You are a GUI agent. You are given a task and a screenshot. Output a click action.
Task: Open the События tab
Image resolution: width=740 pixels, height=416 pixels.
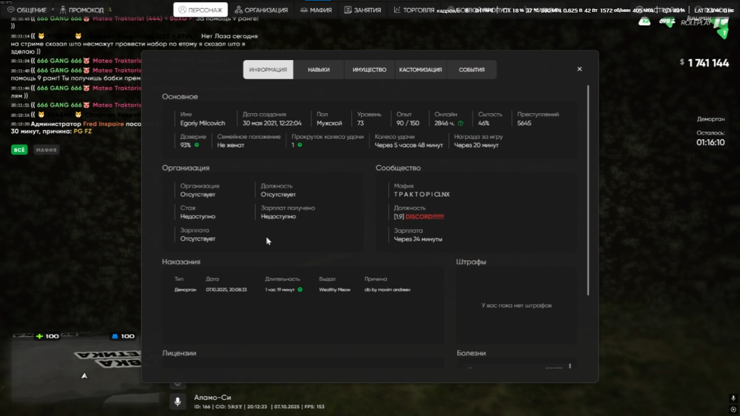[471, 70]
